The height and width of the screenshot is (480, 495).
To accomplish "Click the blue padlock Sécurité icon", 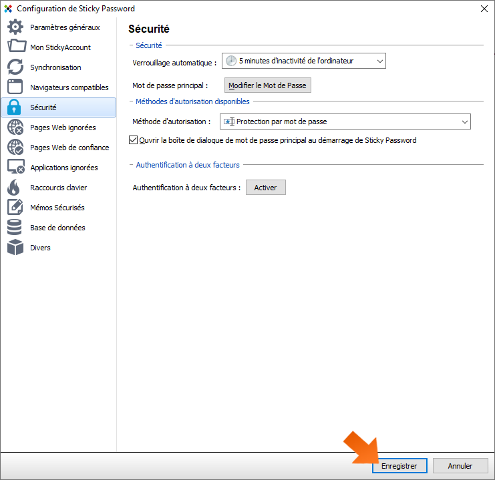I will (14, 107).
